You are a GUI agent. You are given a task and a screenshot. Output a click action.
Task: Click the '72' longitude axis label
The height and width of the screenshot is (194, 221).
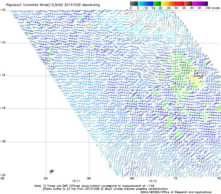coord(175,178)
